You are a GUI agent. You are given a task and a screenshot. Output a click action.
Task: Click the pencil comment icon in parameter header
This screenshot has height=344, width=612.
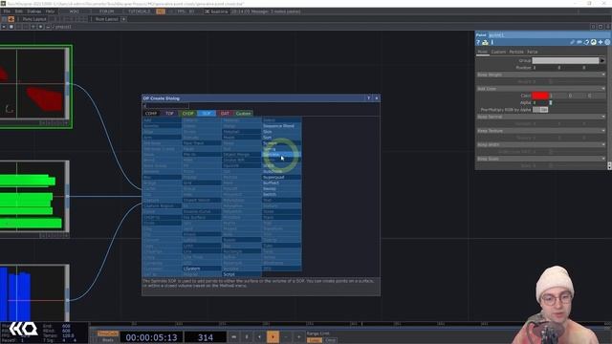(x=572, y=42)
